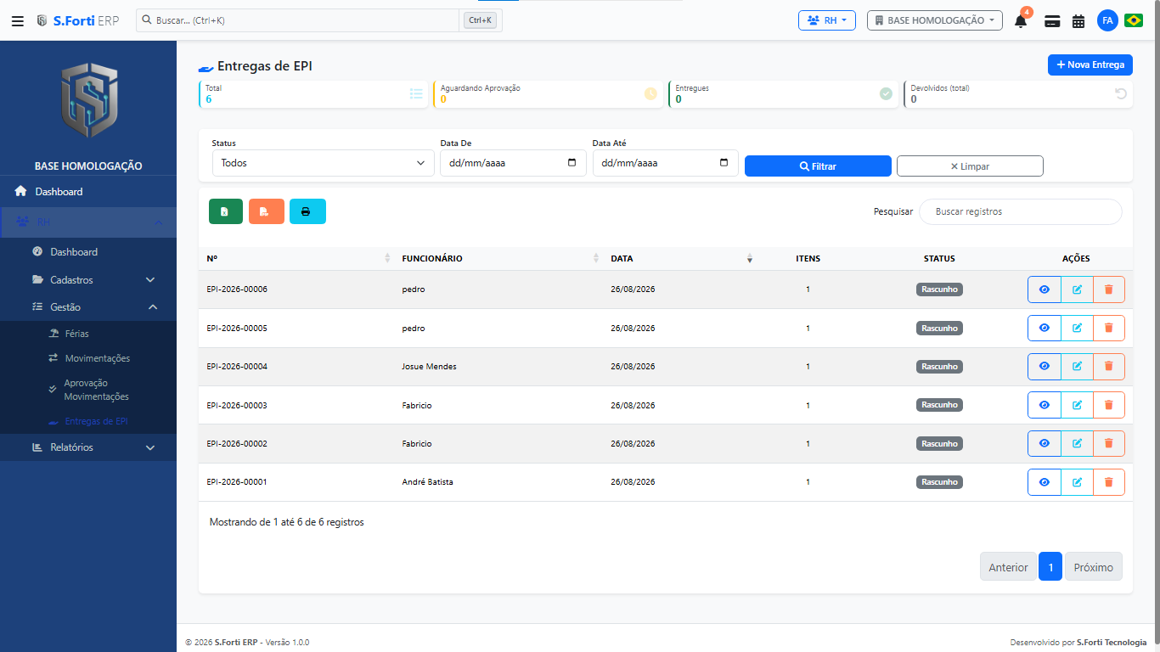Open the Status filter select

[323, 163]
